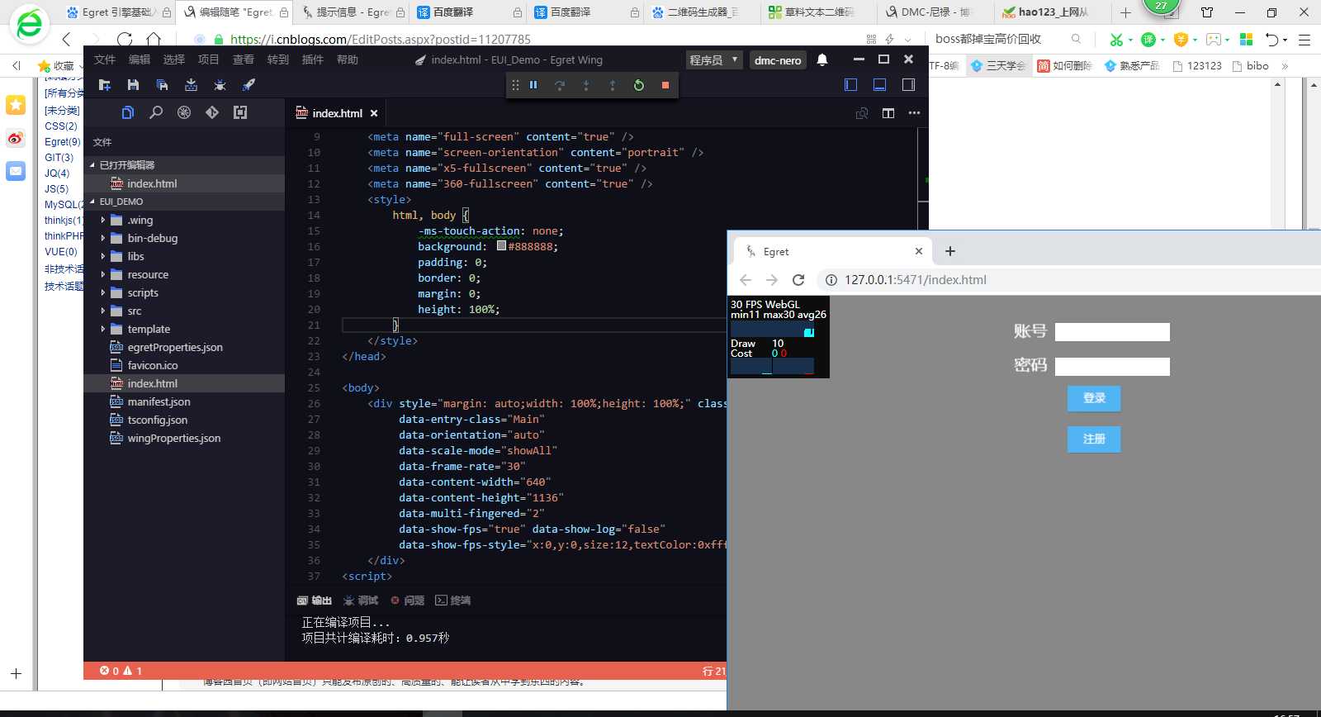Click the split editor icon
Viewport: 1321px width, 717px height.
[888, 113]
